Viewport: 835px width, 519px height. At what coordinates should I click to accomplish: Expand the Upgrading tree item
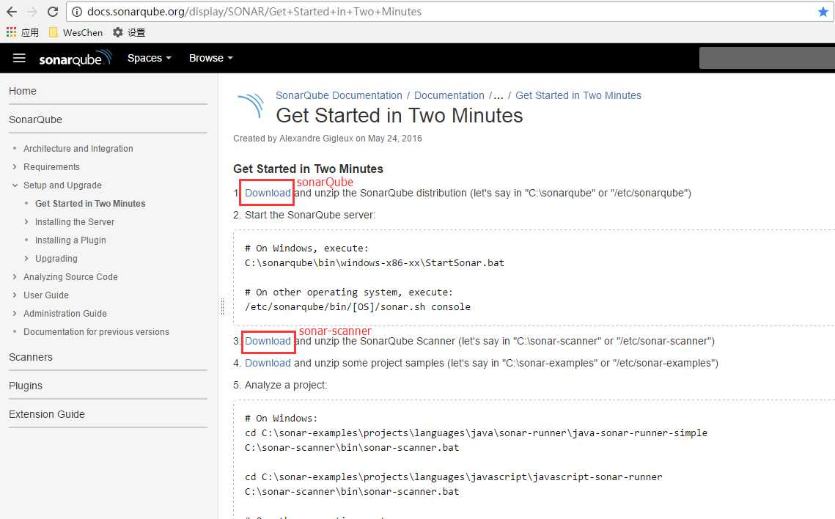click(x=26, y=259)
